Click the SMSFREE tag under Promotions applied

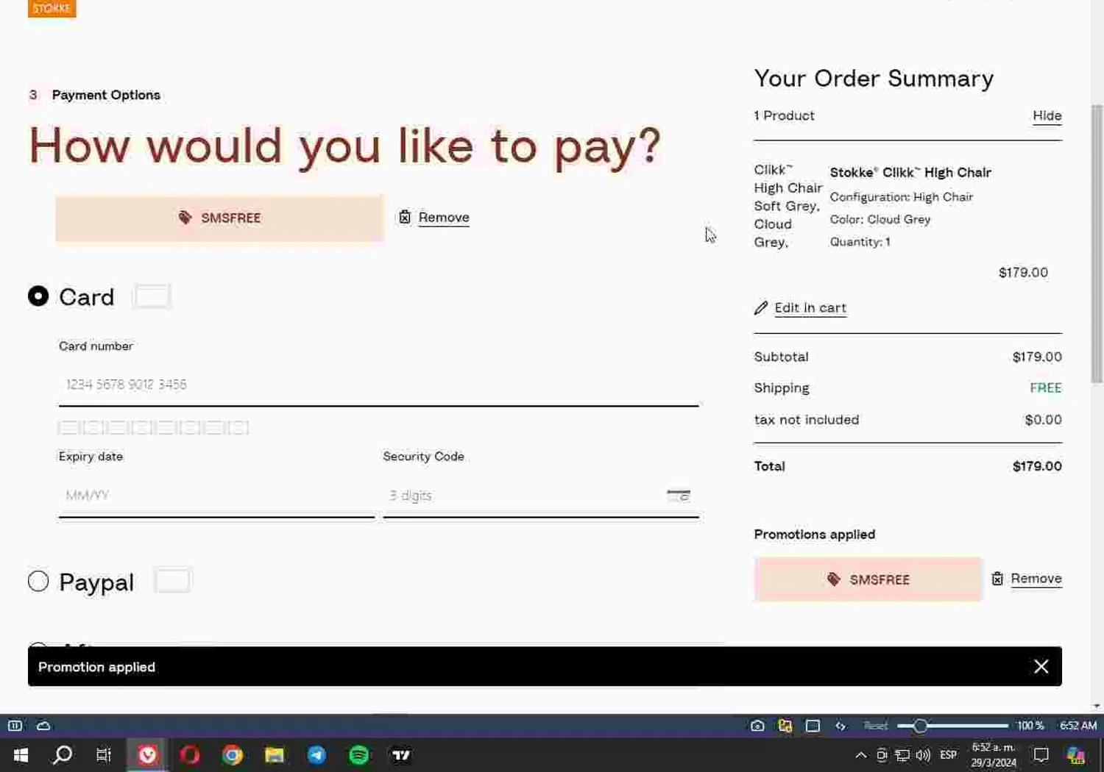(868, 579)
